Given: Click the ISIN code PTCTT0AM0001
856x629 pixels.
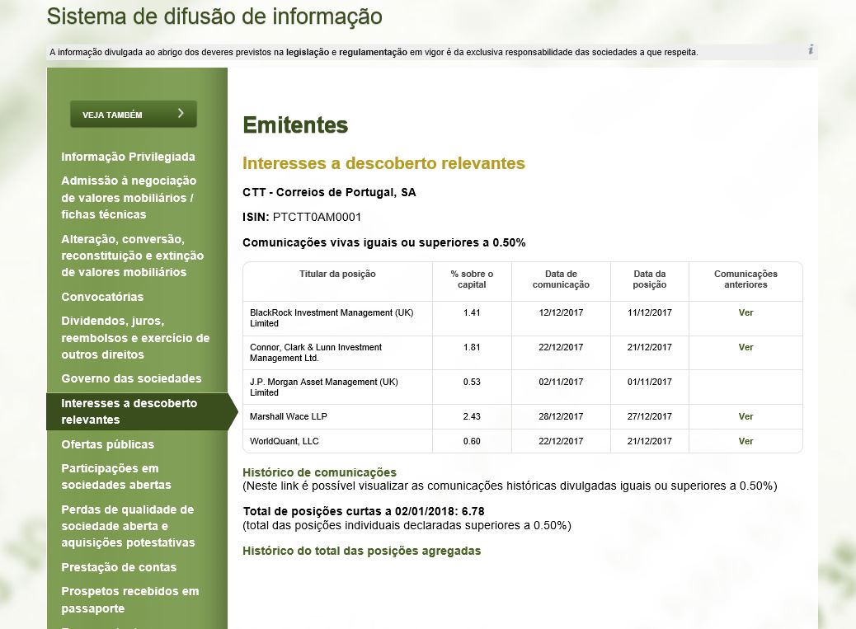Looking at the screenshot, I should tap(317, 217).
